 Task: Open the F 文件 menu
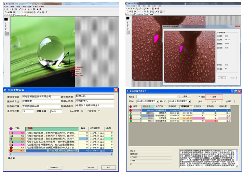click(x=6, y=6)
